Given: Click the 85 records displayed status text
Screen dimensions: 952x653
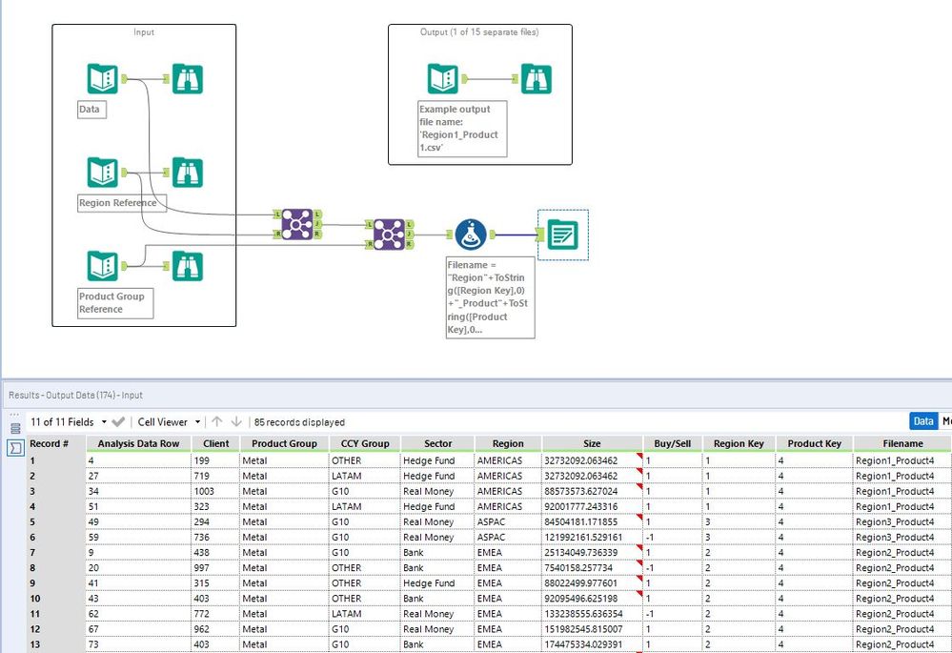Looking at the screenshot, I should 299,422.
